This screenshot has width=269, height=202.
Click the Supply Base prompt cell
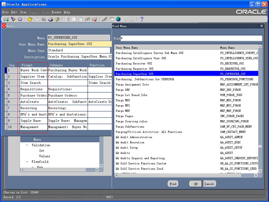coord(33,120)
